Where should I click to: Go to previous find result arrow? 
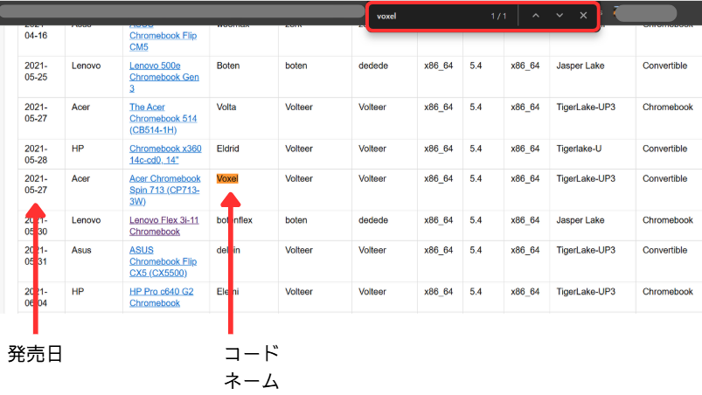pos(535,16)
